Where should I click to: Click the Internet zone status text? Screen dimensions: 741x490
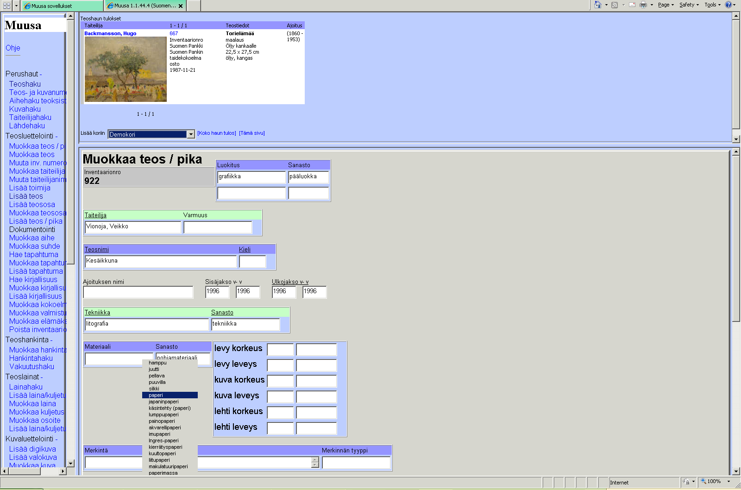pyautogui.click(x=619, y=482)
